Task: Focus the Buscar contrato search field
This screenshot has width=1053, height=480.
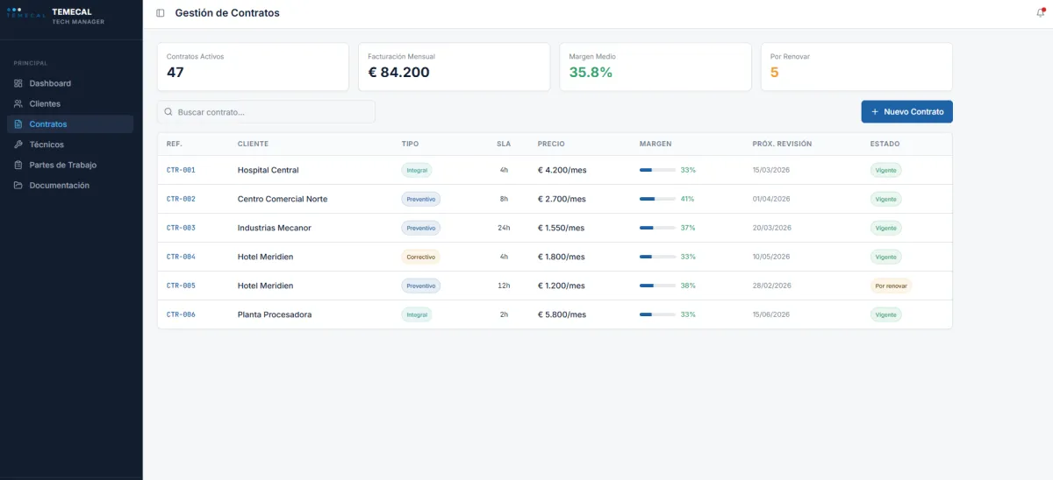Action: 266,112
